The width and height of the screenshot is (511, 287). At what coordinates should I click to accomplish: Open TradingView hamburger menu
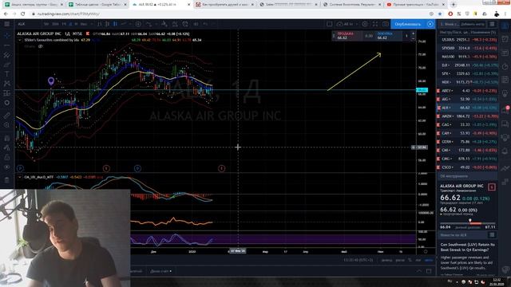click(x=6, y=24)
